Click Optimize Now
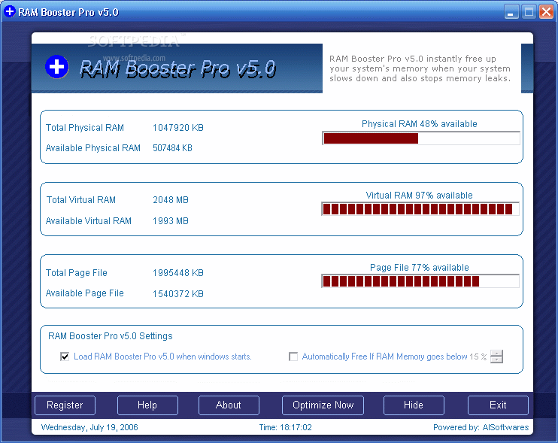Screen dimensions: 558x443 pyautogui.click(x=323, y=405)
